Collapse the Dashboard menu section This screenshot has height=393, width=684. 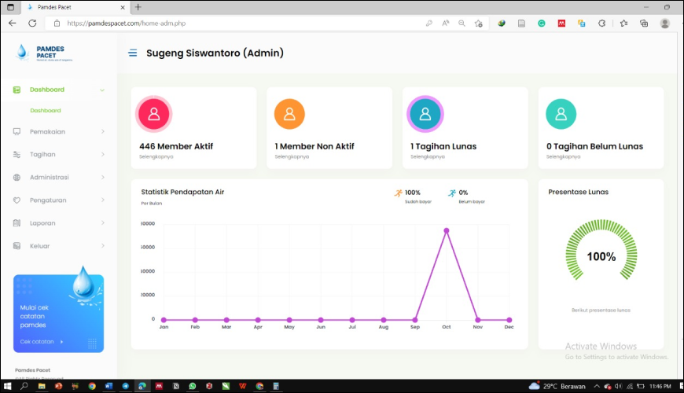(102, 90)
